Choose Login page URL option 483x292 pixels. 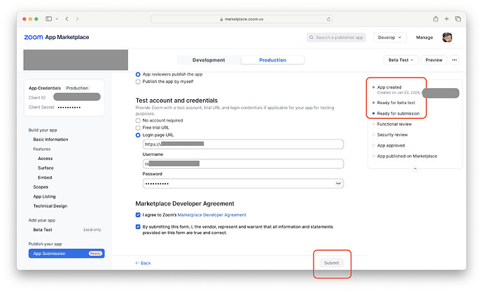point(138,136)
